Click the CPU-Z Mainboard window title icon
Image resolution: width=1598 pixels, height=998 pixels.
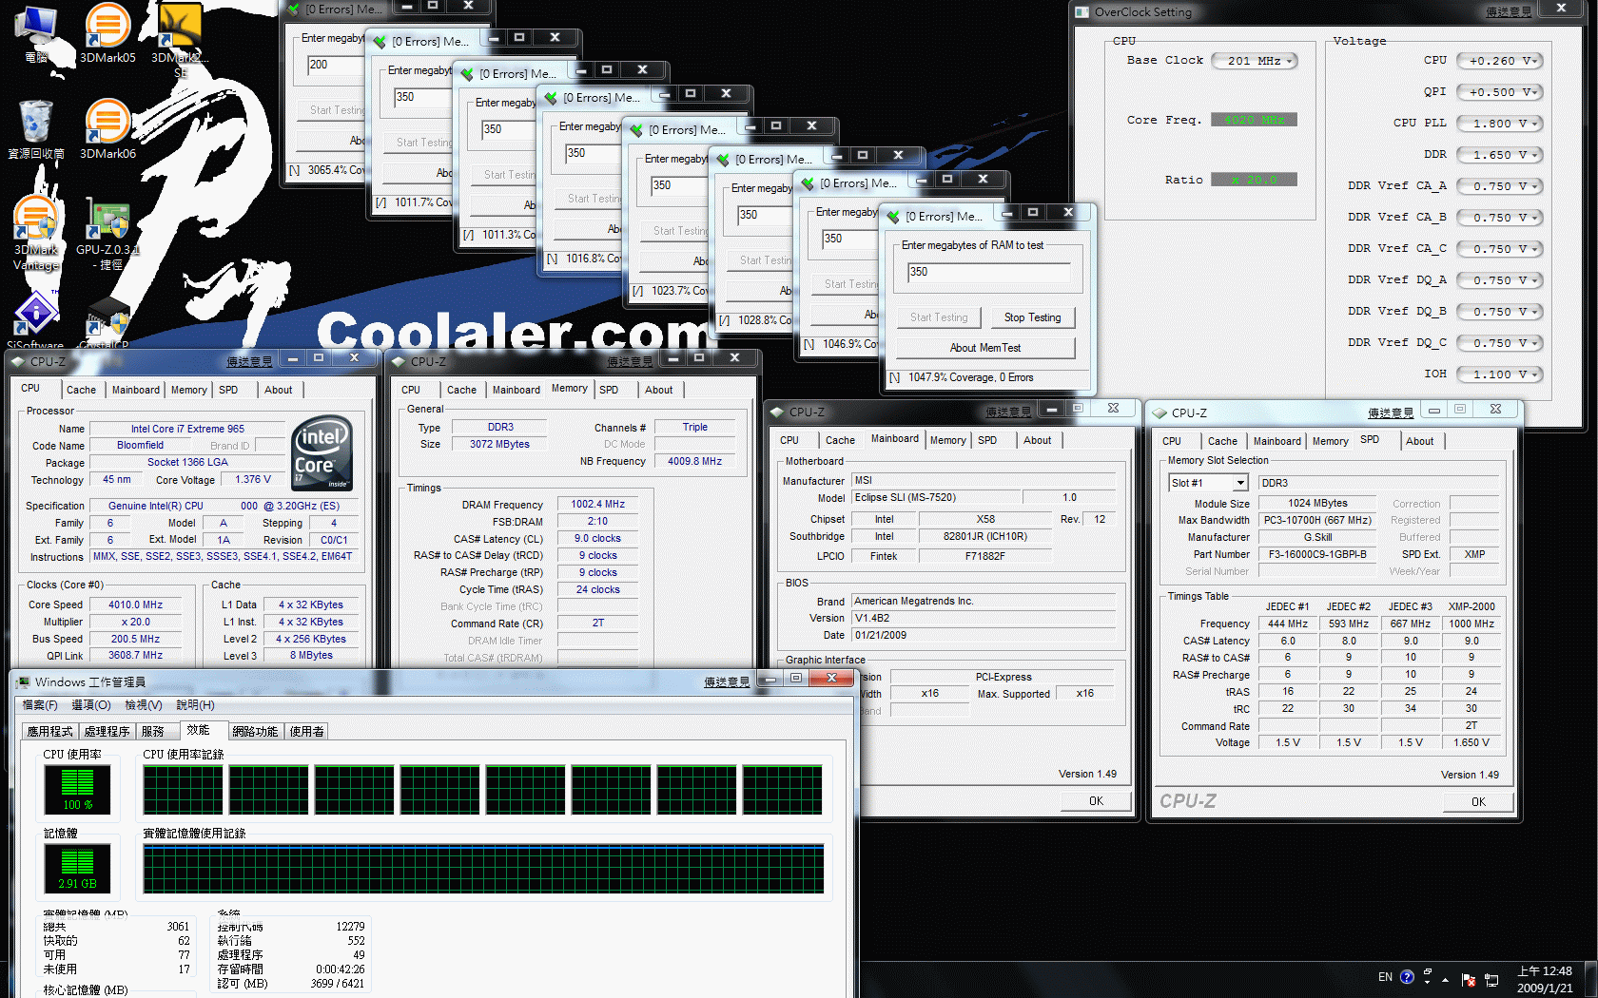tap(777, 413)
